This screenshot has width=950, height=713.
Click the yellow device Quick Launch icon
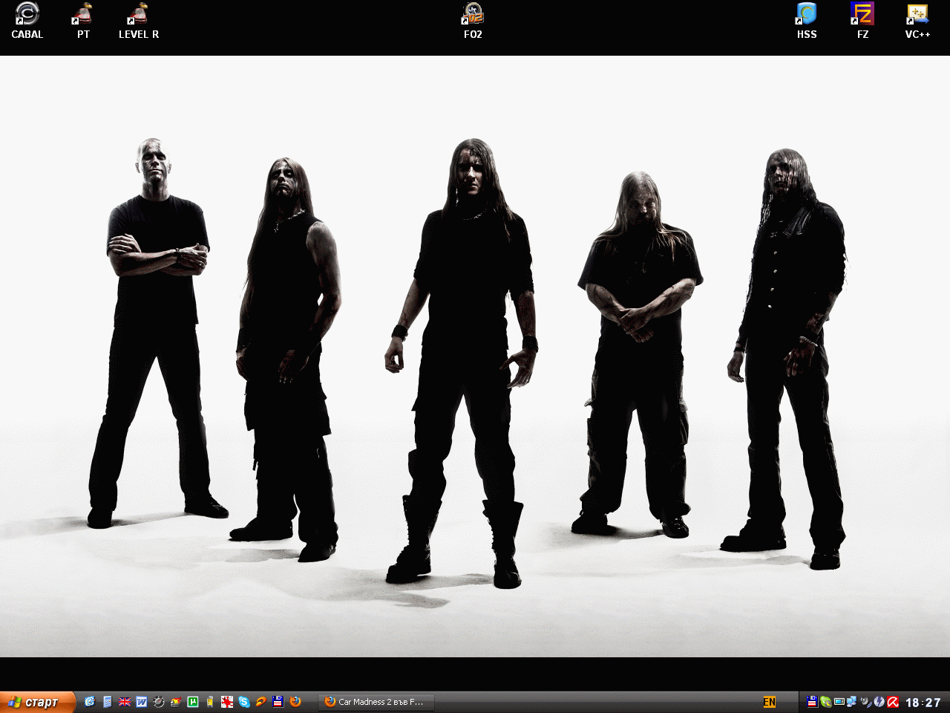click(210, 702)
